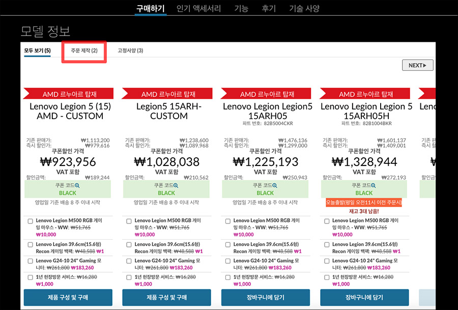Switch to the 기능 tab
The image size is (458, 310).
pos(241,8)
